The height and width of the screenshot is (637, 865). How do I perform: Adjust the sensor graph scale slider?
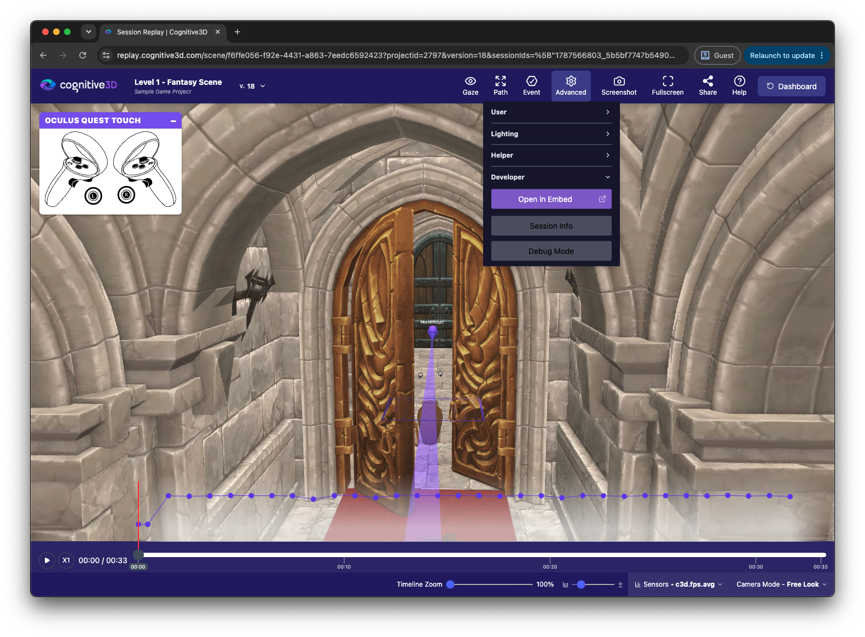coord(581,584)
